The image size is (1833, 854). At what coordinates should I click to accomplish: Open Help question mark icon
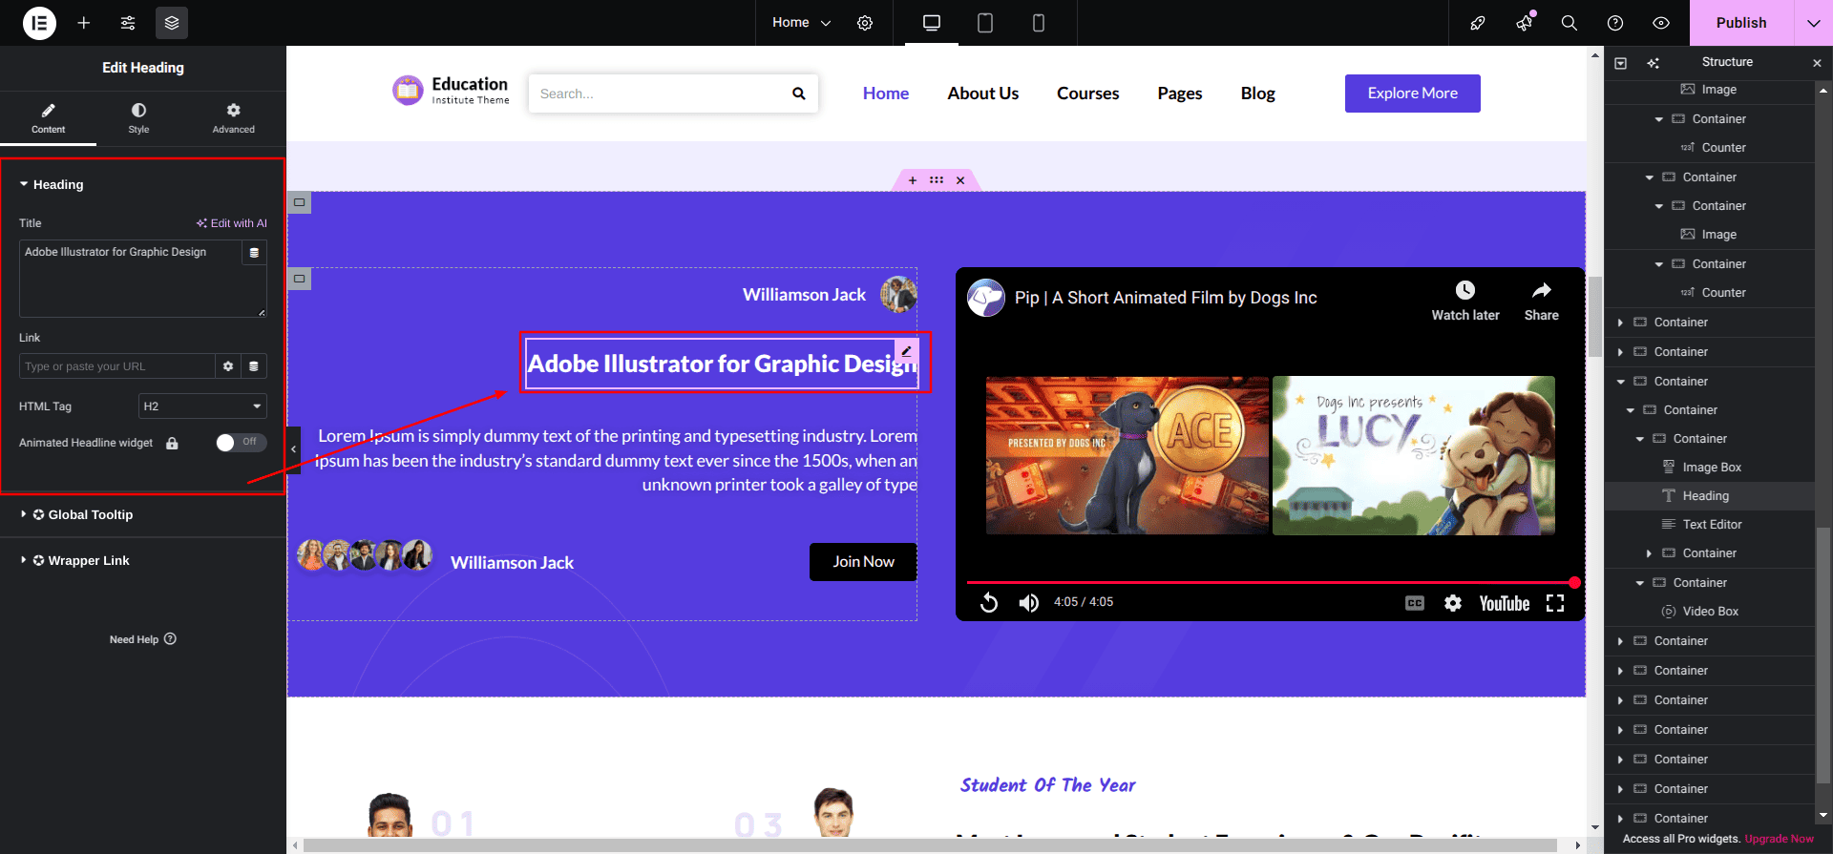coord(1615,23)
